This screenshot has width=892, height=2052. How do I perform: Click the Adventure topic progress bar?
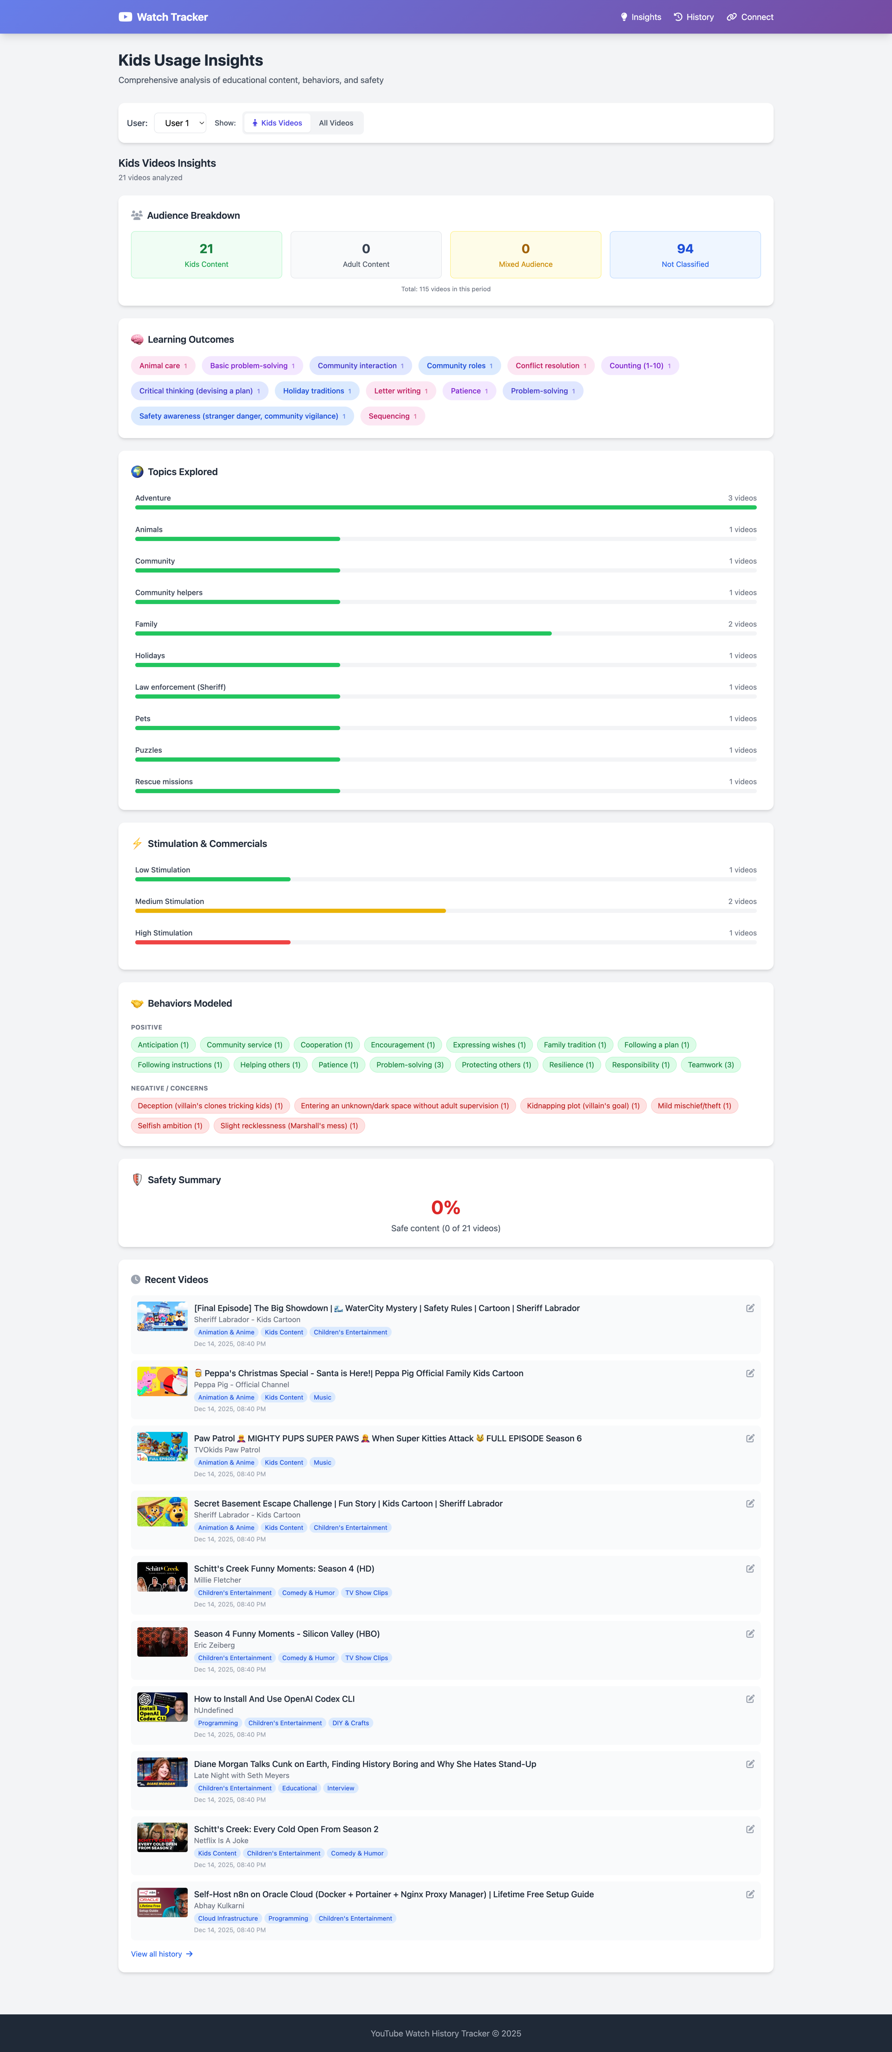[x=446, y=508]
